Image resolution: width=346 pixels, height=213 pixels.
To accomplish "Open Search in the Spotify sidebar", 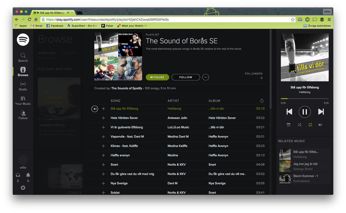I will 23,57.
